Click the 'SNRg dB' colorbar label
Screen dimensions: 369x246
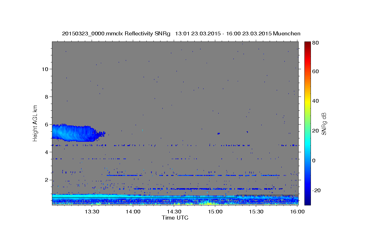323,124
